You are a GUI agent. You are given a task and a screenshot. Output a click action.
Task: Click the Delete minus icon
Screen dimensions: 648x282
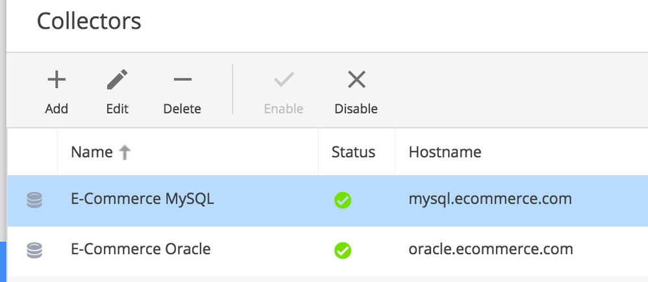182,80
